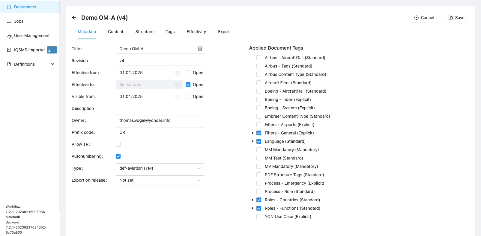Open the Visible from calendar icon
This screenshot has height=236, width=481.
178,96
